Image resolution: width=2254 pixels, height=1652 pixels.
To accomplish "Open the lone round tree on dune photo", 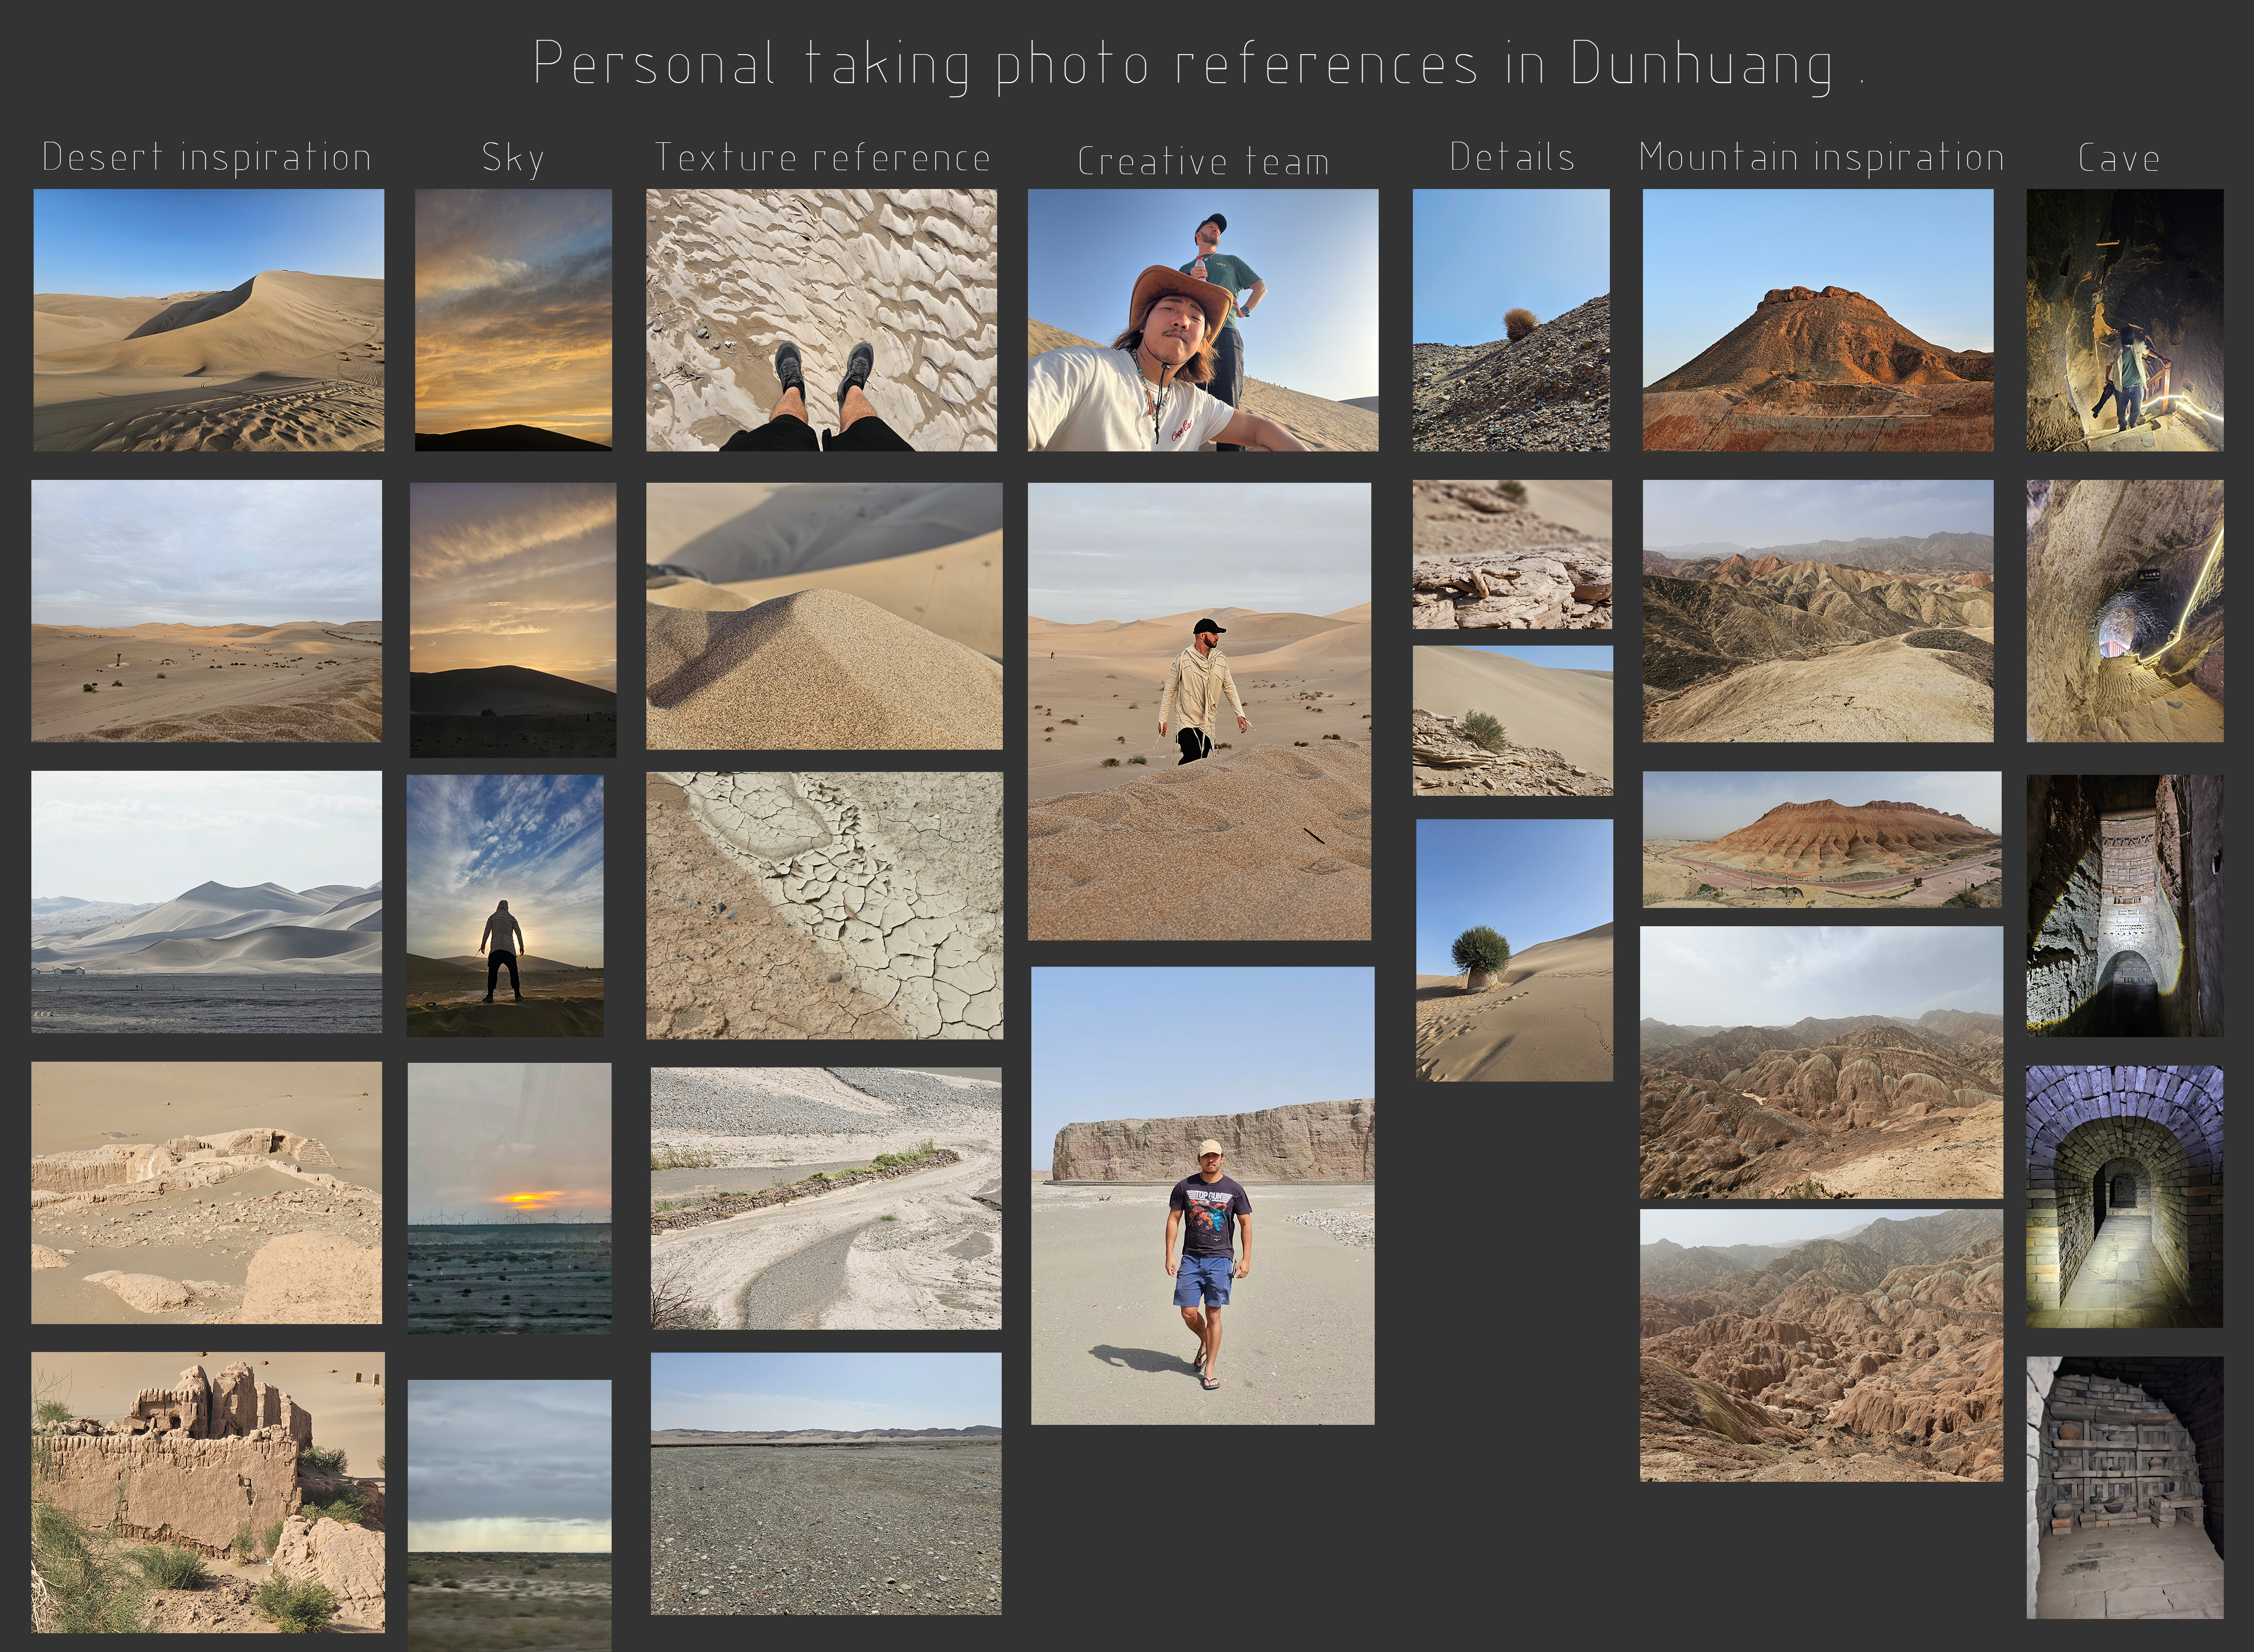I will pos(1514,949).
